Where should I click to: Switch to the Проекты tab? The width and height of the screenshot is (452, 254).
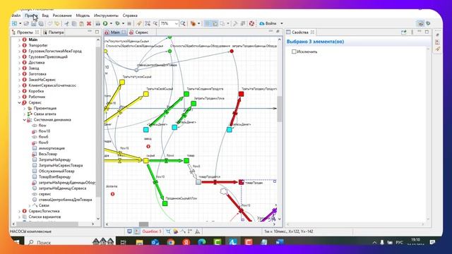[25, 32]
